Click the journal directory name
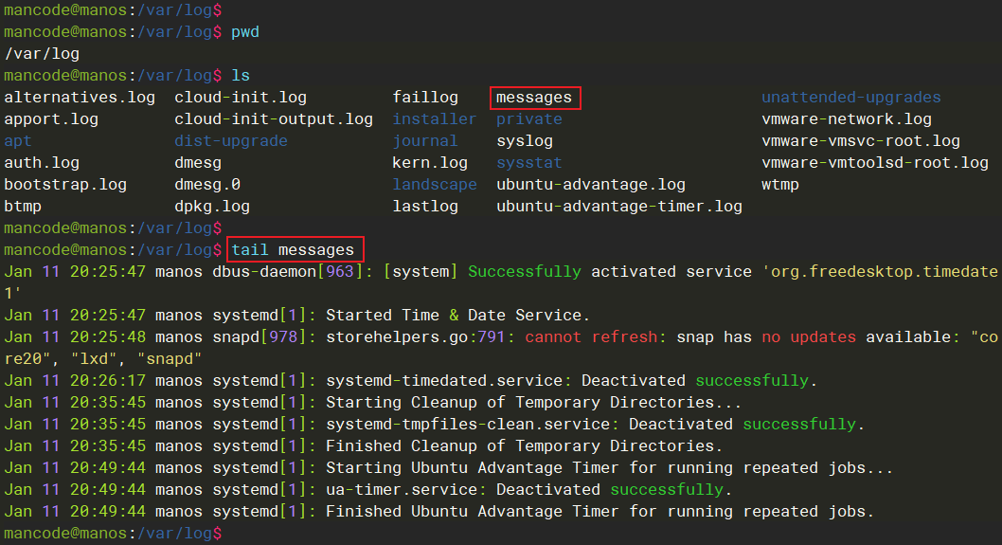The width and height of the screenshot is (1002, 545). pos(425,141)
